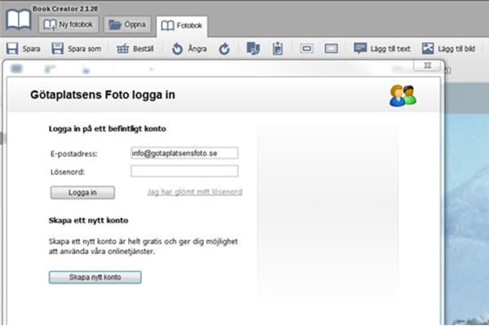Select the Fotobok tab

[x=182, y=25]
